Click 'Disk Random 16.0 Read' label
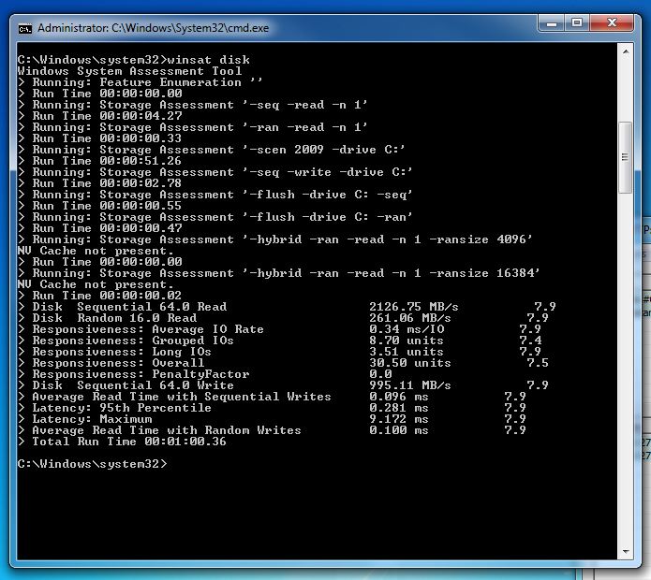Screen dimensions: 651x580 pyautogui.click(x=114, y=317)
